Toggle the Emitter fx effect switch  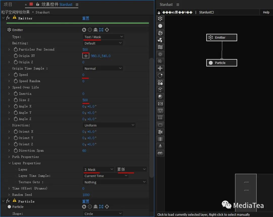[8, 18]
